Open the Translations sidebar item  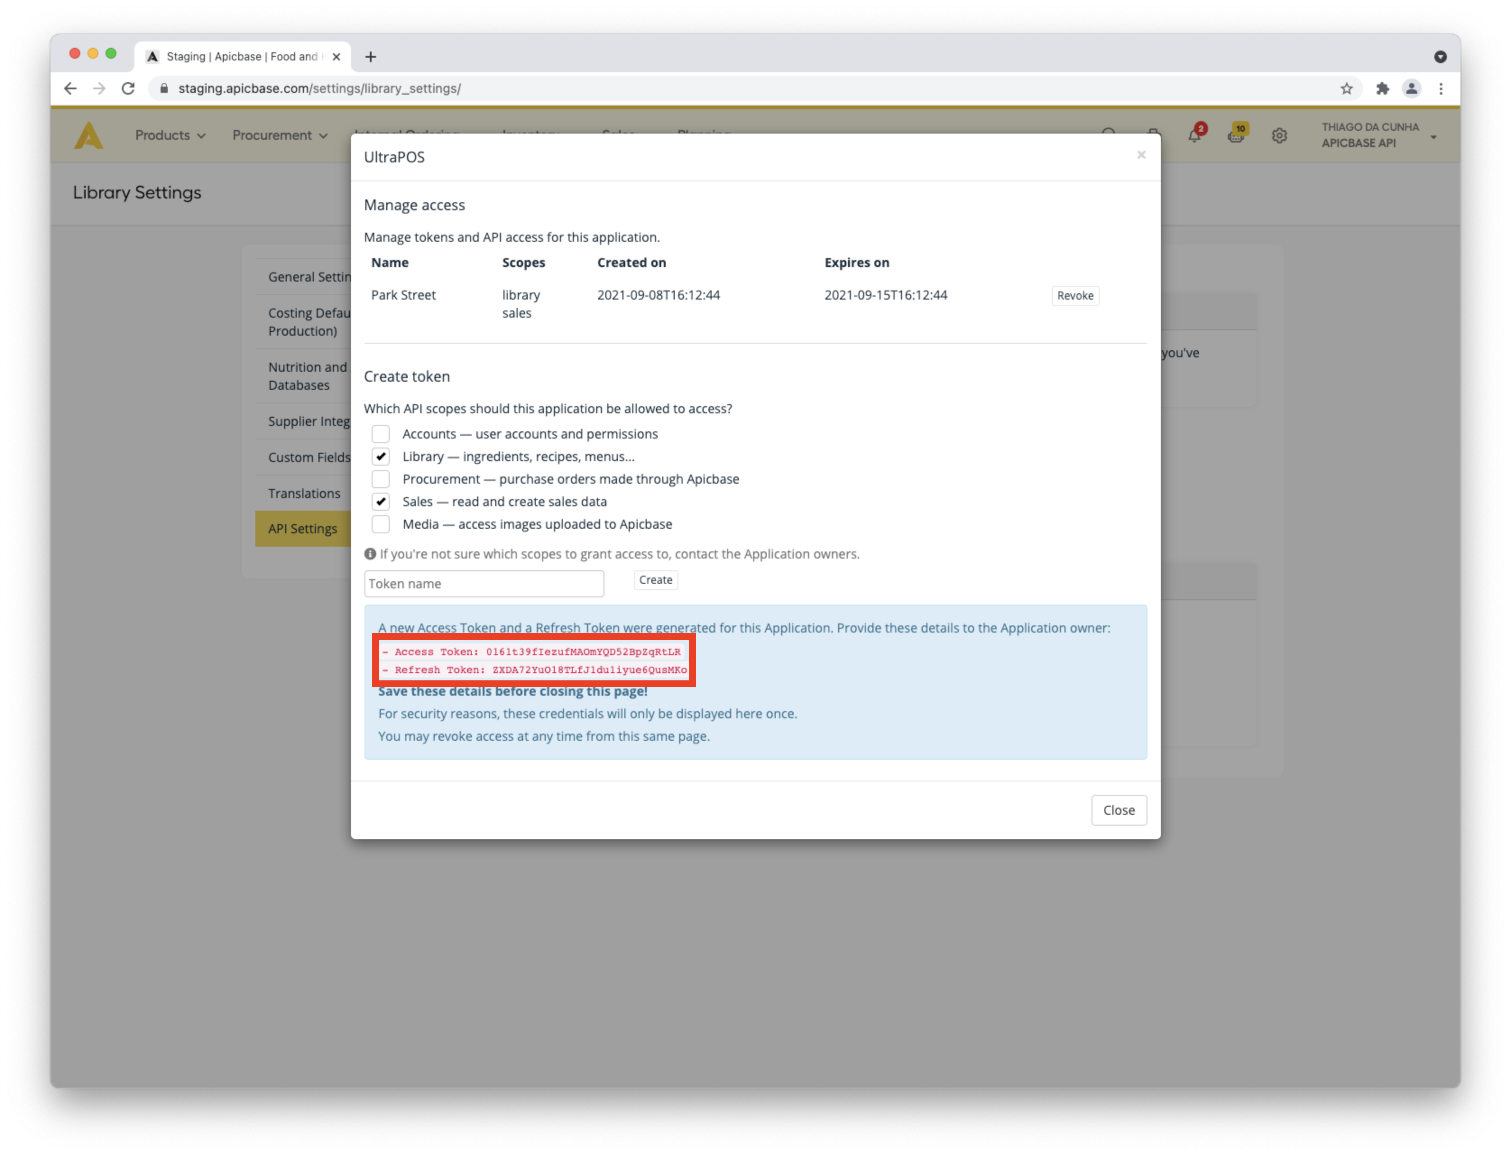coord(303,493)
